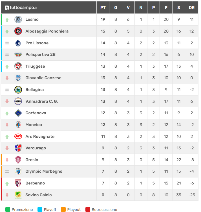The height and width of the screenshot is (212, 201).
Task: Click the green Promozione legend swatch
Action: [8, 209]
